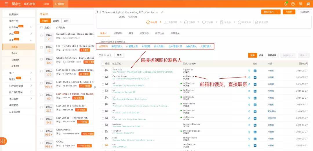Edit lead title with the pencil icon

(x=162, y=12)
